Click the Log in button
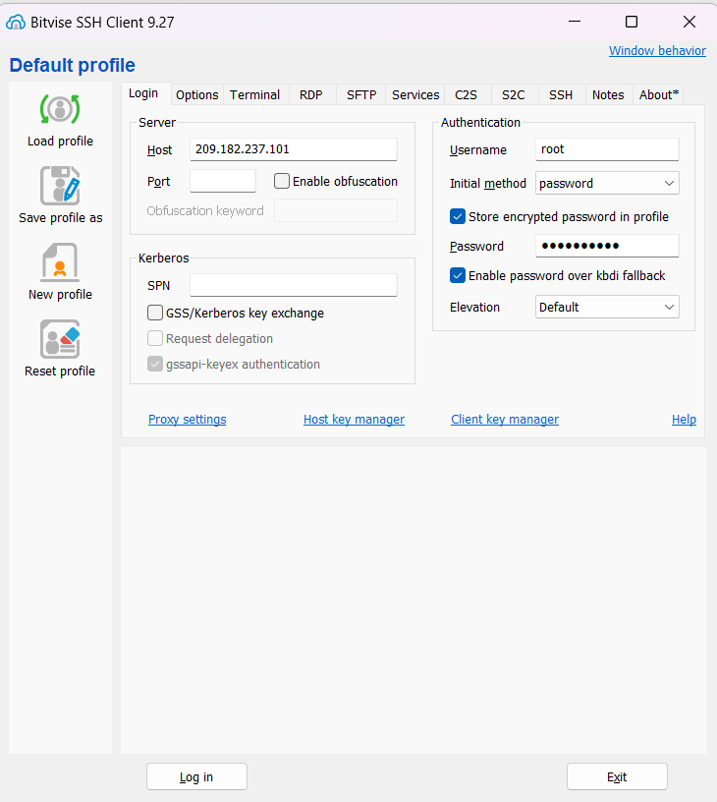717x802 pixels. pos(196,776)
